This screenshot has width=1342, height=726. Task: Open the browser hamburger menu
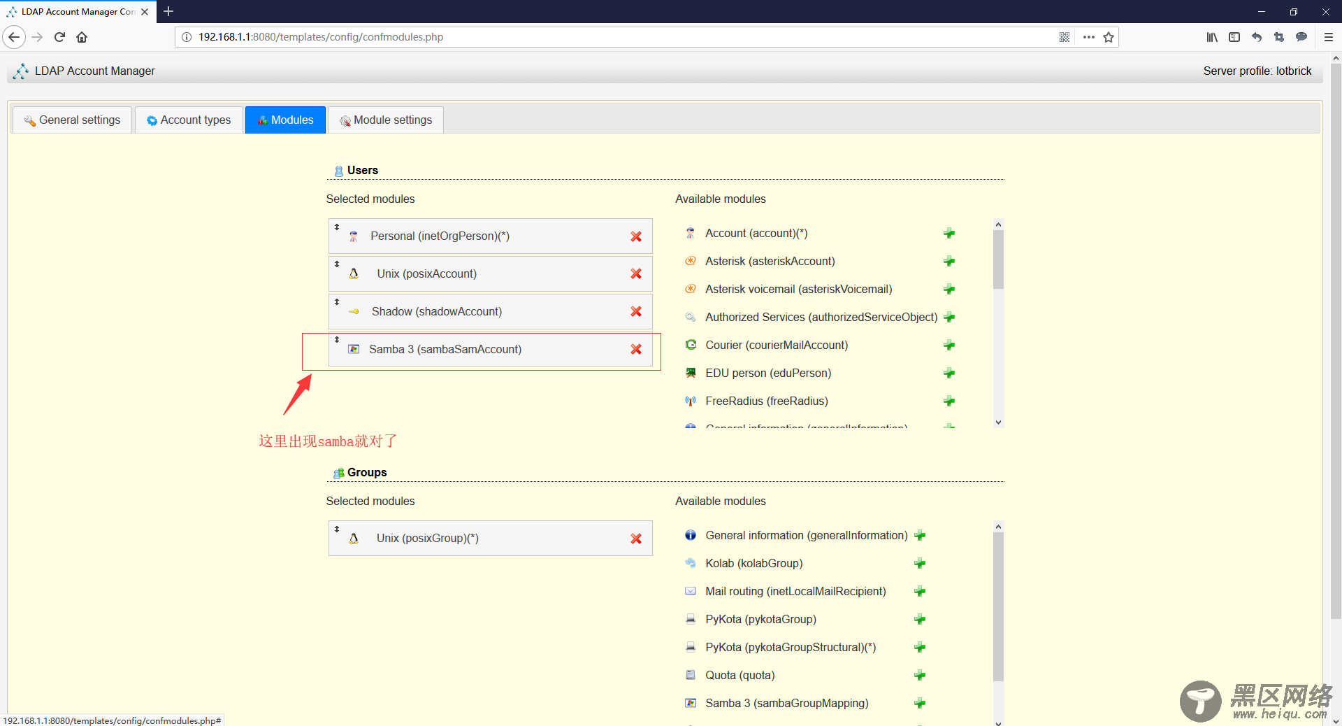tap(1329, 37)
